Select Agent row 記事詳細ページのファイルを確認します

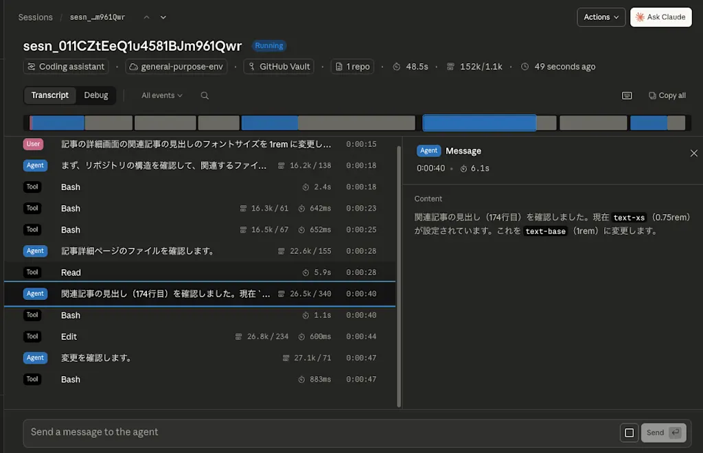click(x=200, y=251)
